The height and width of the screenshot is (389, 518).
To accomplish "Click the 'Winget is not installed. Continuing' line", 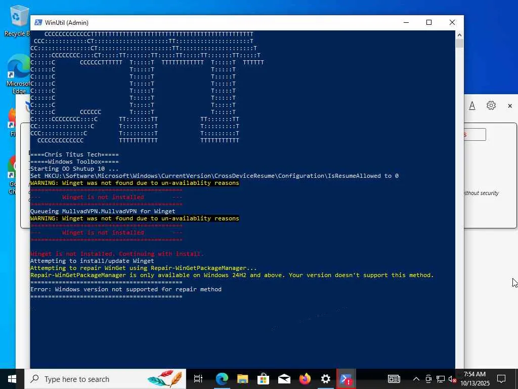I will [117, 254].
